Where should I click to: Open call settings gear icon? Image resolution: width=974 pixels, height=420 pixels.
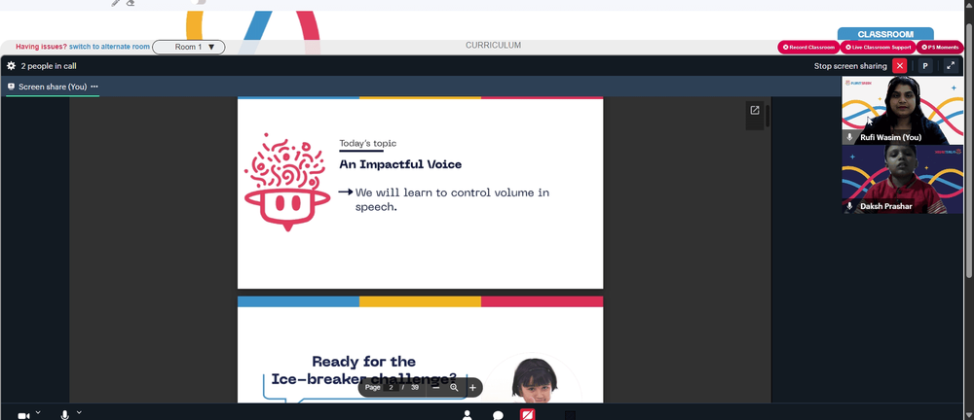coord(11,66)
